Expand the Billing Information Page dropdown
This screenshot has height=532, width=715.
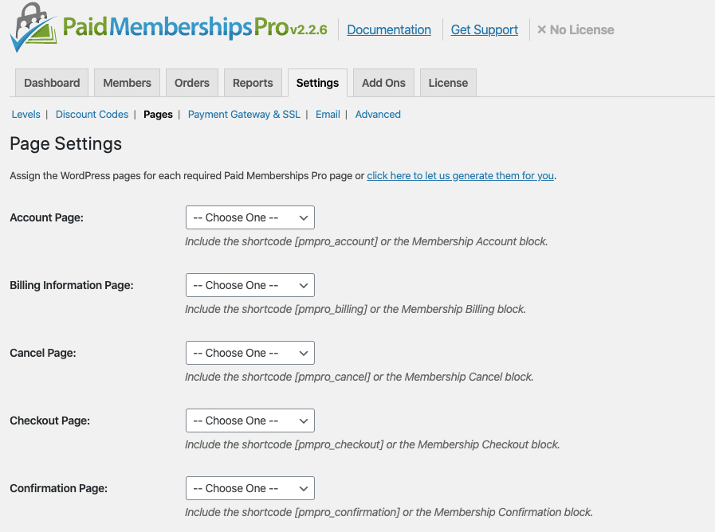point(249,285)
